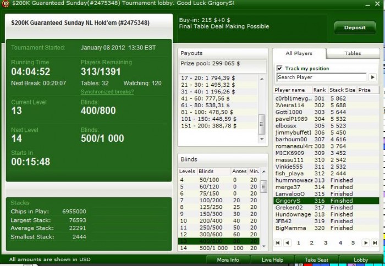
Task: Close the tournament lobby window
Action: [x=377, y=4]
